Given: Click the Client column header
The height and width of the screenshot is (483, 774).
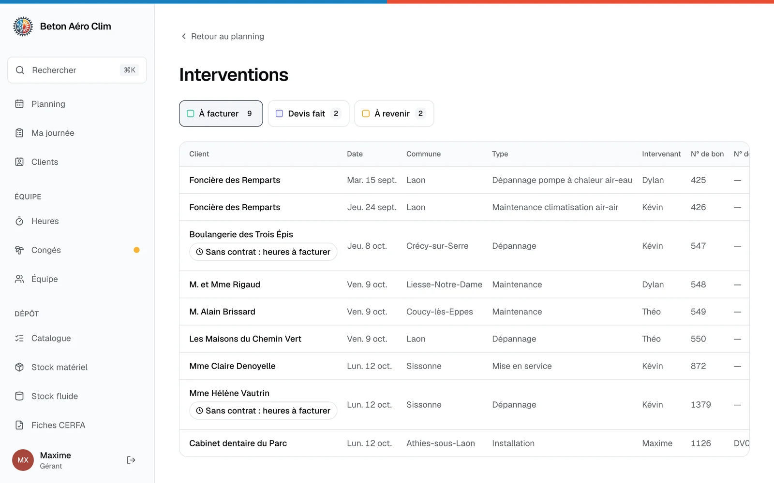Looking at the screenshot, I should click(x=199, y=154).
